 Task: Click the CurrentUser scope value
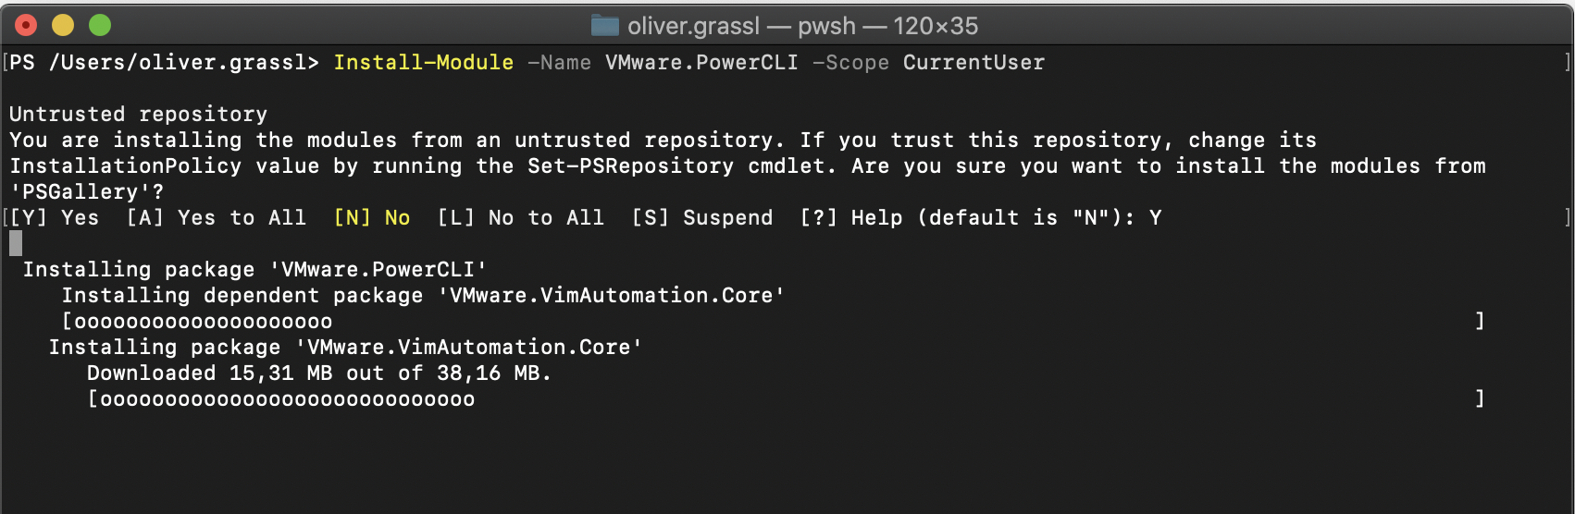click(x=974, y=62)
